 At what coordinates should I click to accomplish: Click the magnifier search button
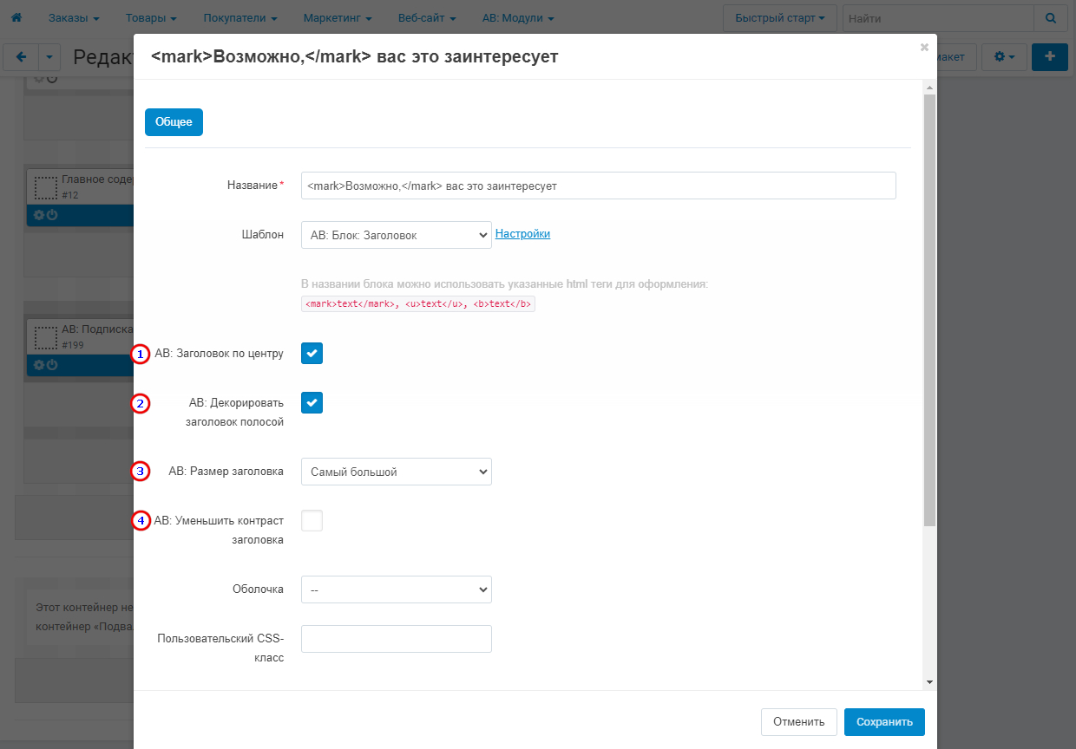click(1050, 17)
